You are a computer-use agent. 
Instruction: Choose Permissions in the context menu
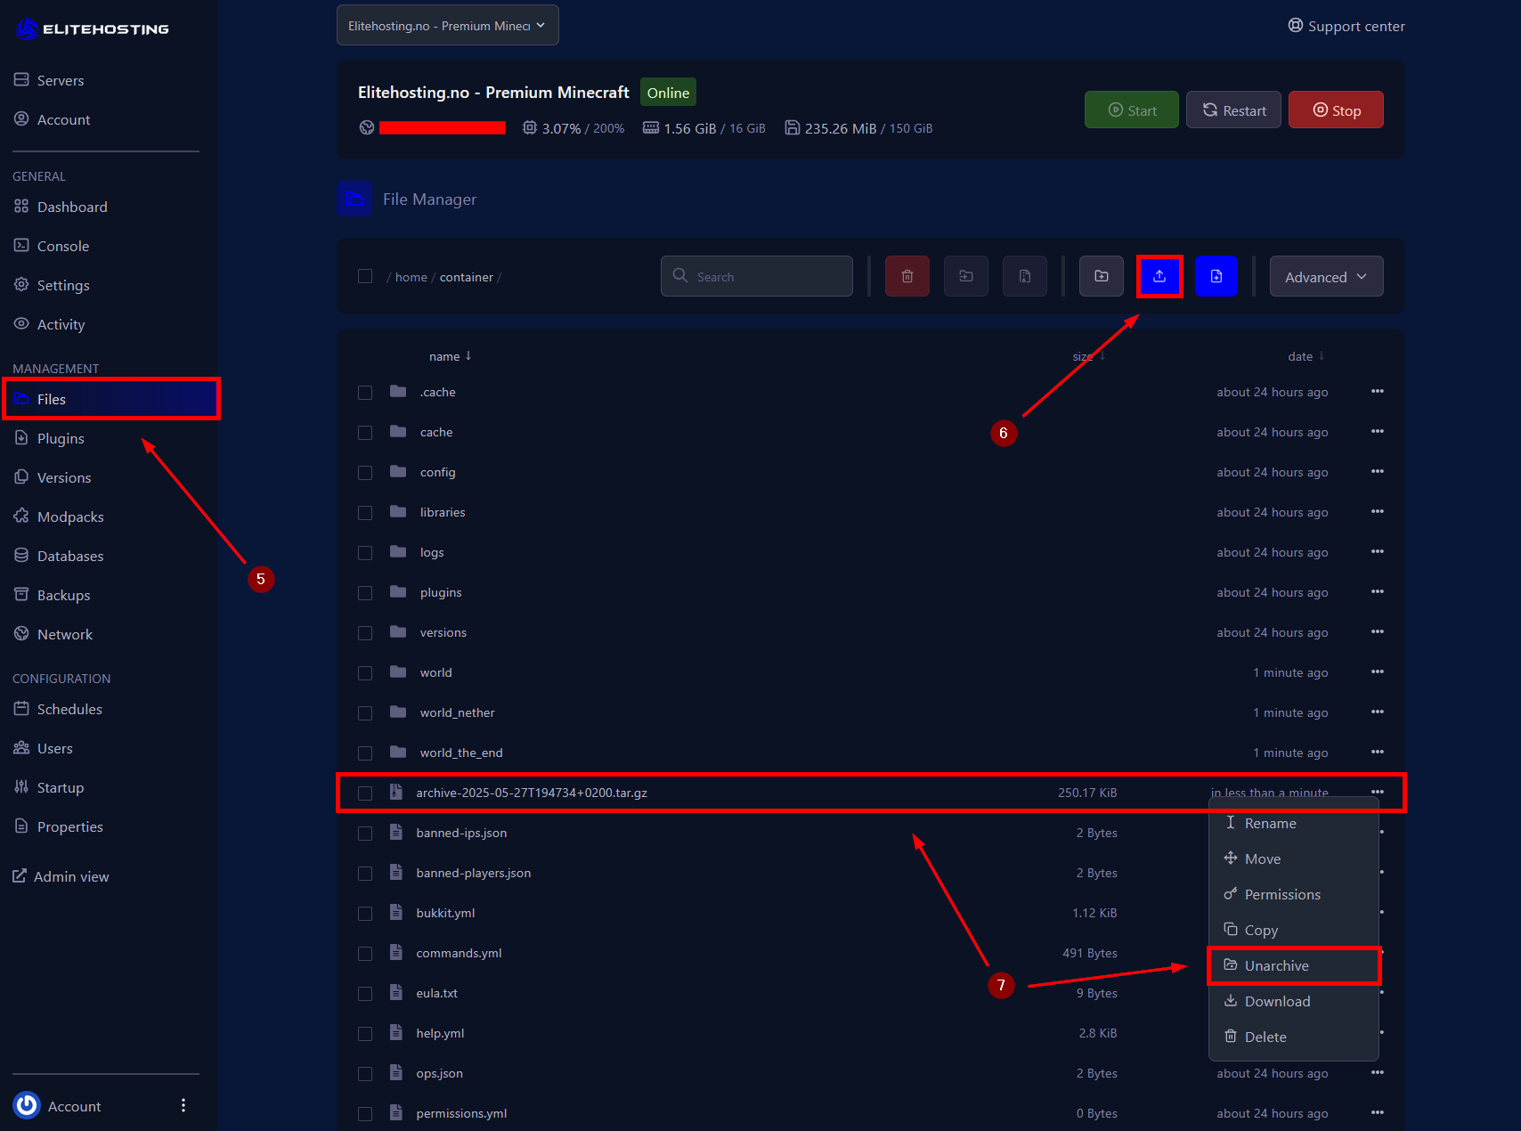[1293, 894]
